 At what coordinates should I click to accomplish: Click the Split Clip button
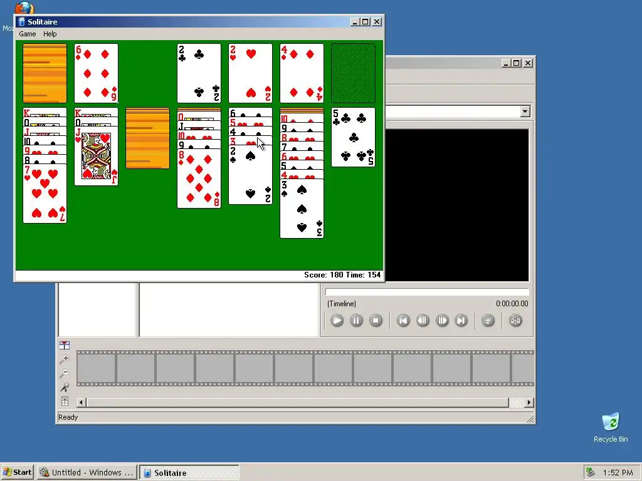[x=515, y=320]
